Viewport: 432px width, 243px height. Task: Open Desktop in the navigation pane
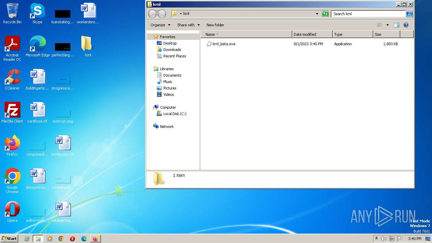coord(167,43)
